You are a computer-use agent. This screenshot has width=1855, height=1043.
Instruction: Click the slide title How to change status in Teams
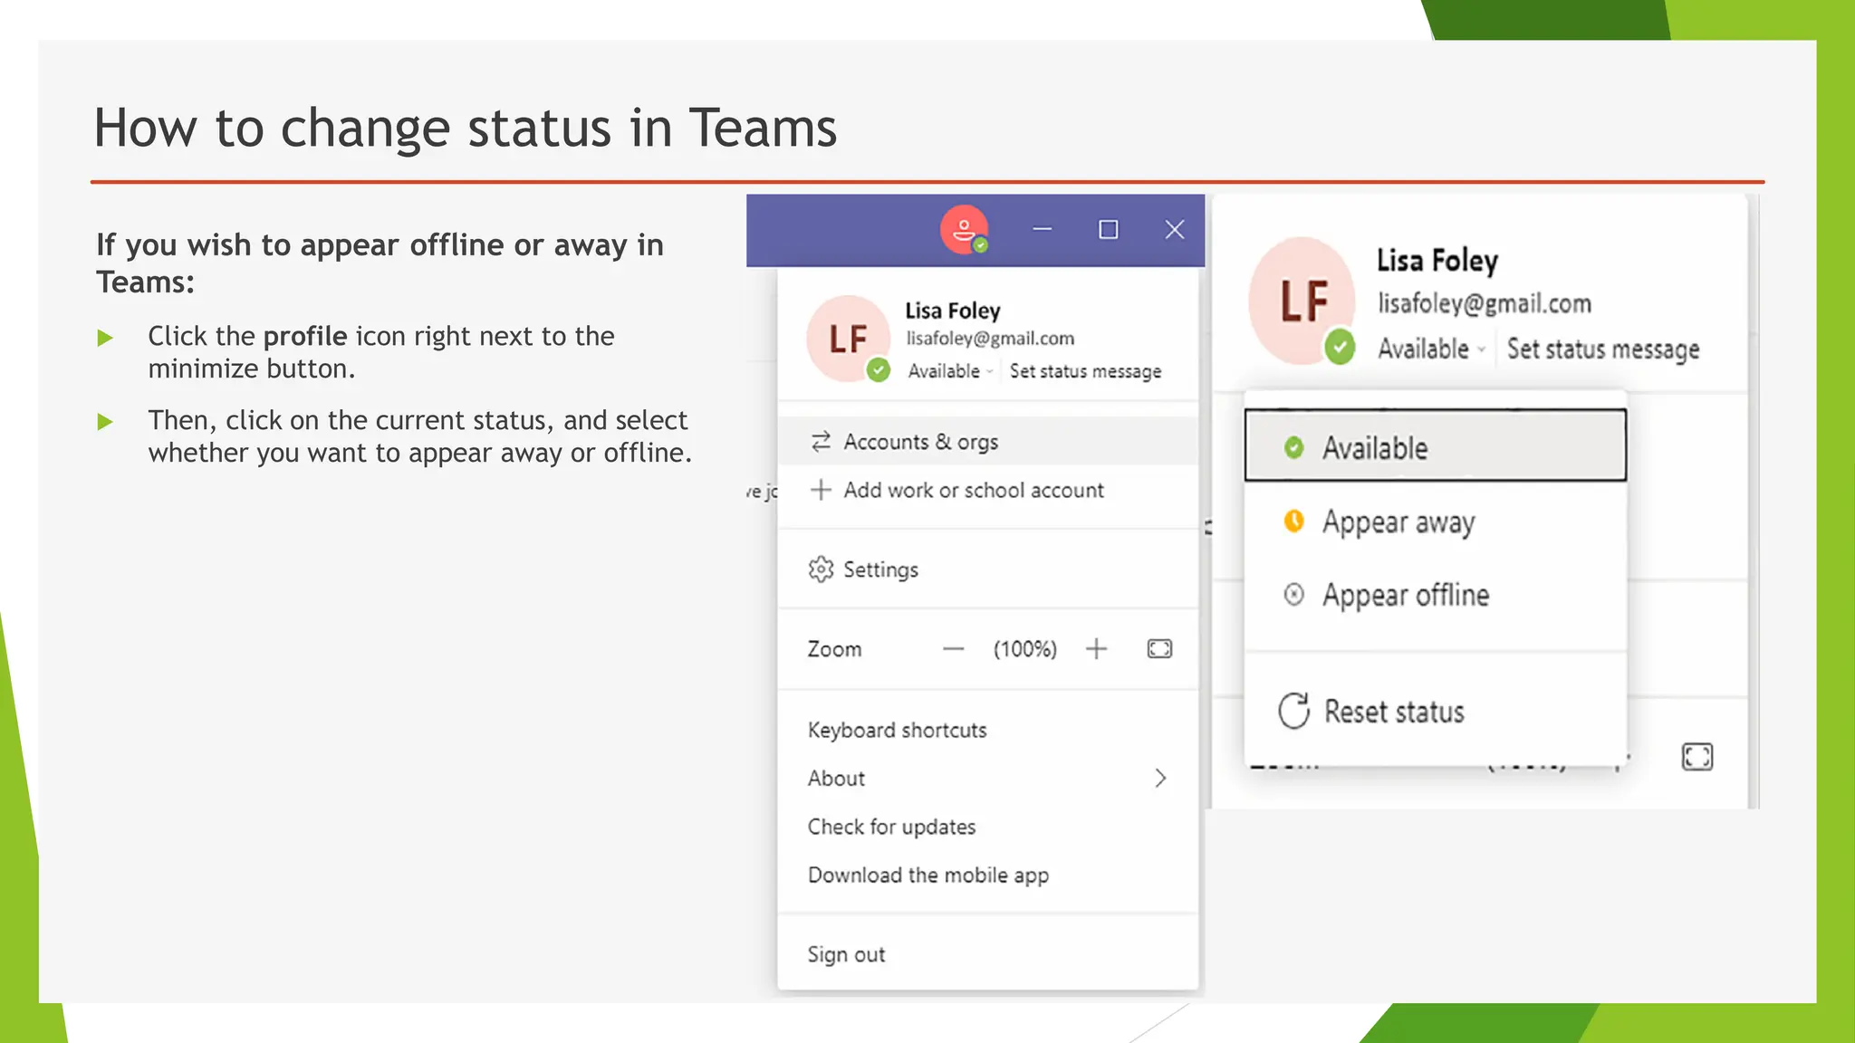pos(466,128)
